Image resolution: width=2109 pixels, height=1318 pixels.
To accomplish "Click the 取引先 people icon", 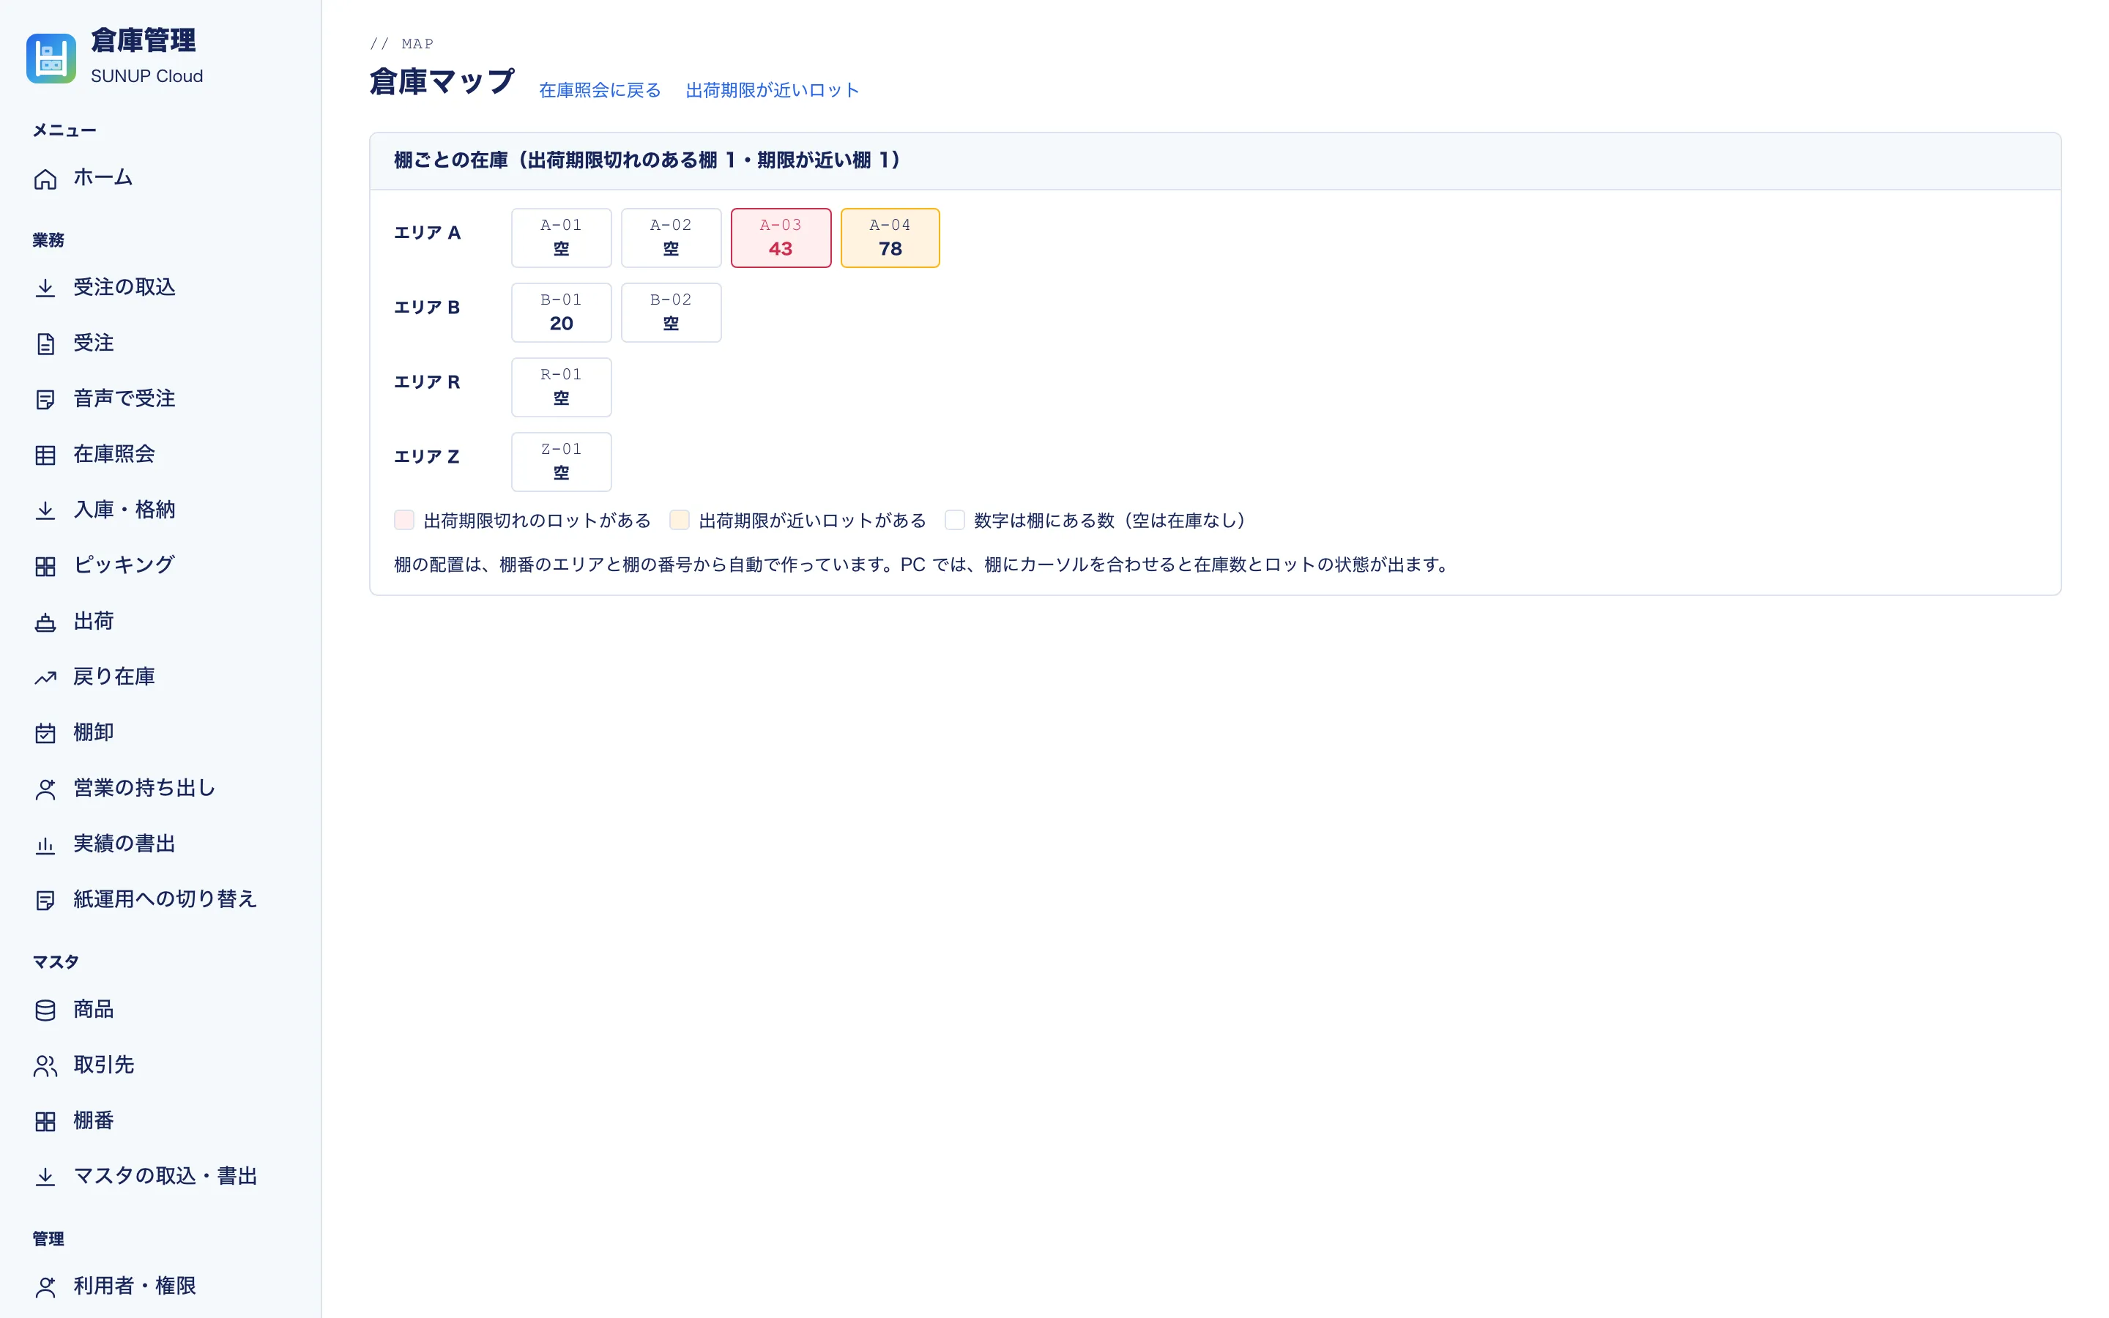I will point(45,1066).
